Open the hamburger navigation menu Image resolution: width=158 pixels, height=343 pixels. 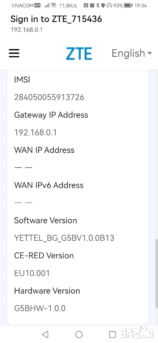[x=14, y=53]
